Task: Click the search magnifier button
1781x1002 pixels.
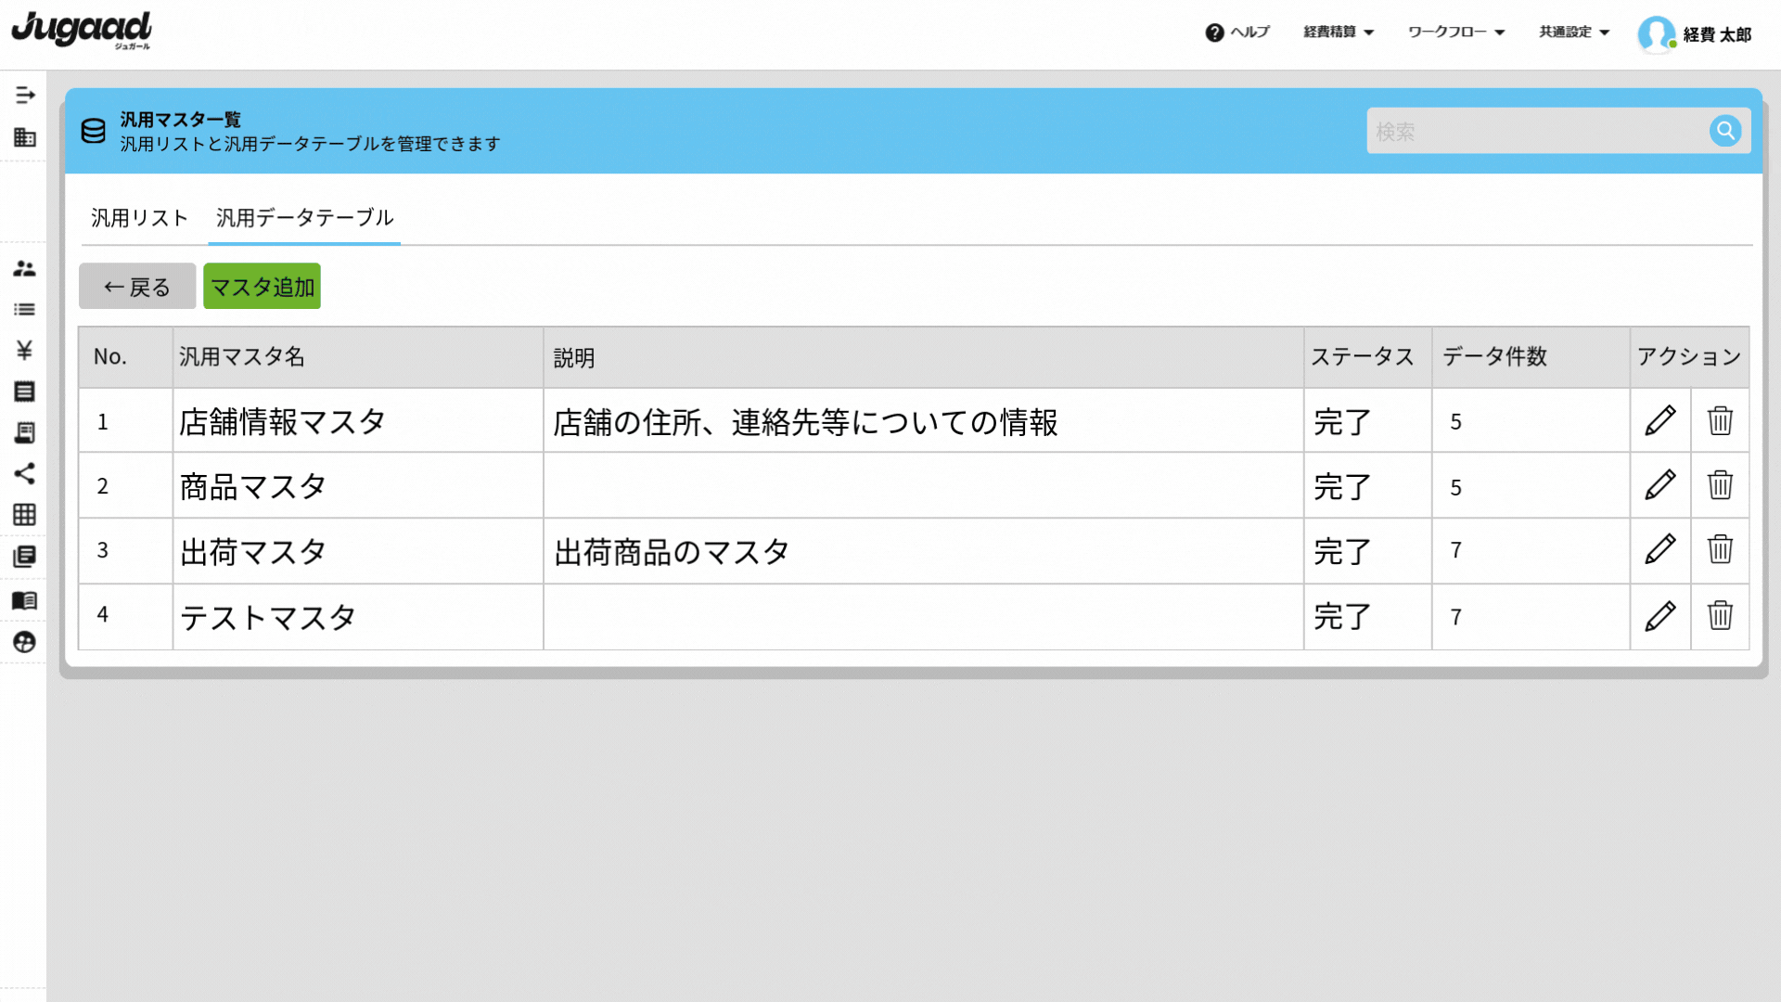Action: pyautogui.click(x=1724, y=131)
